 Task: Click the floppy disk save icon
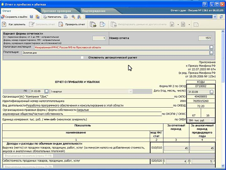[x=32, y=17]
